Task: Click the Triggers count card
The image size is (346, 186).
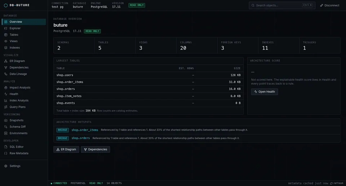Action: point(320,45)
